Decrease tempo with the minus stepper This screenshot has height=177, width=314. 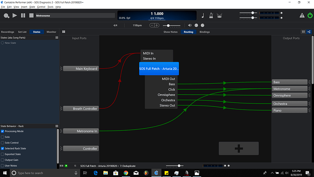tap(152, 25)
